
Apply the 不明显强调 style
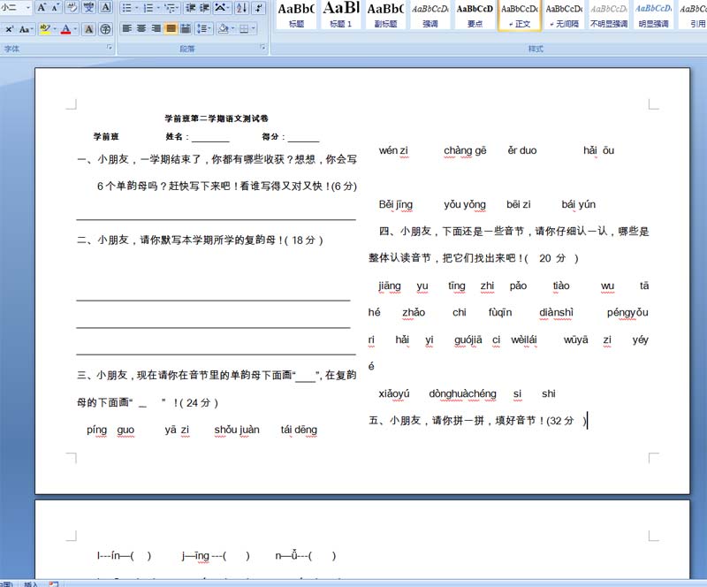[x=609, y=15]
